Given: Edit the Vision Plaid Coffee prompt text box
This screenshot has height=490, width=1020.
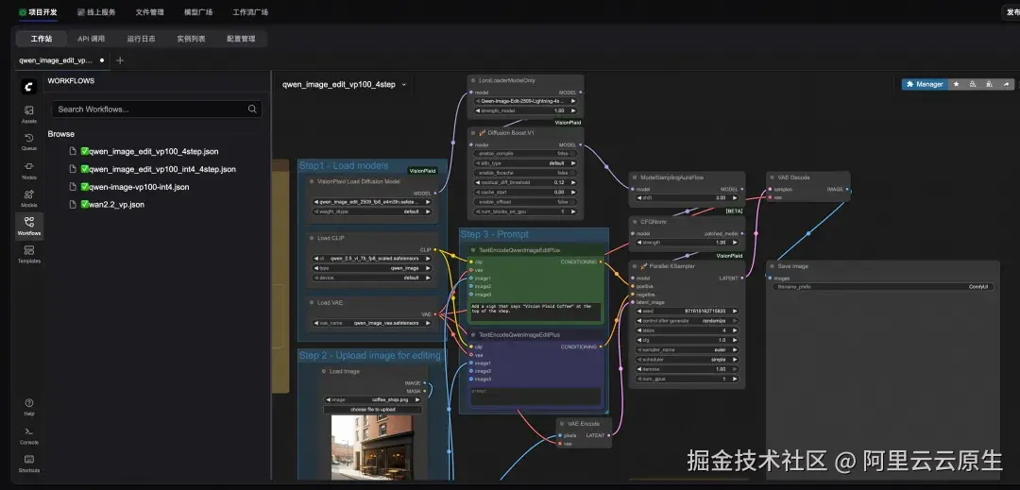Looking at the screenshot, I should [535, 310].
